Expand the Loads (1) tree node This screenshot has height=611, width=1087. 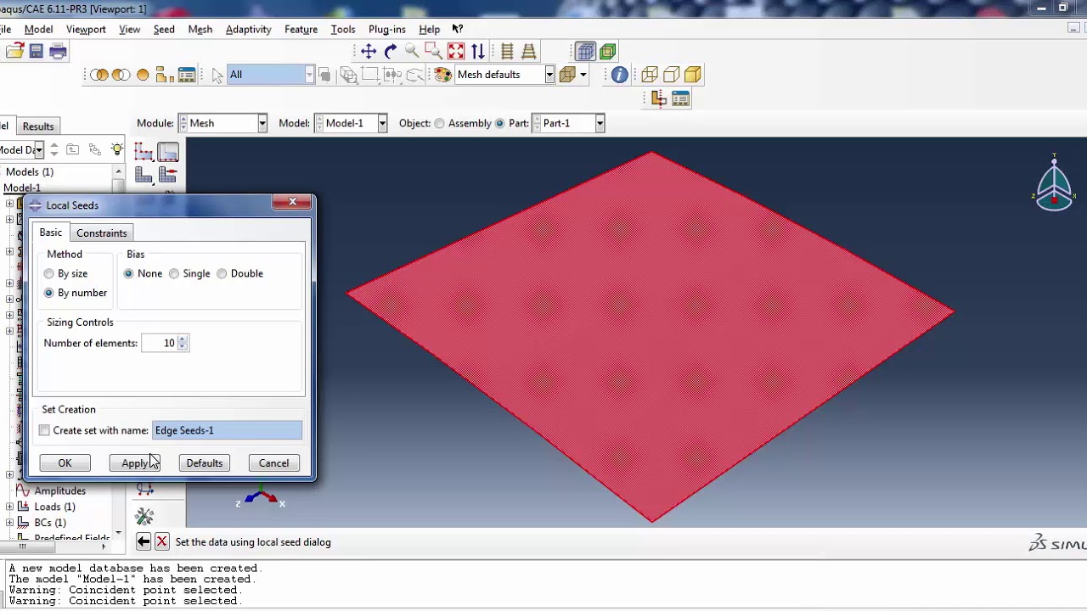point(9,507)
